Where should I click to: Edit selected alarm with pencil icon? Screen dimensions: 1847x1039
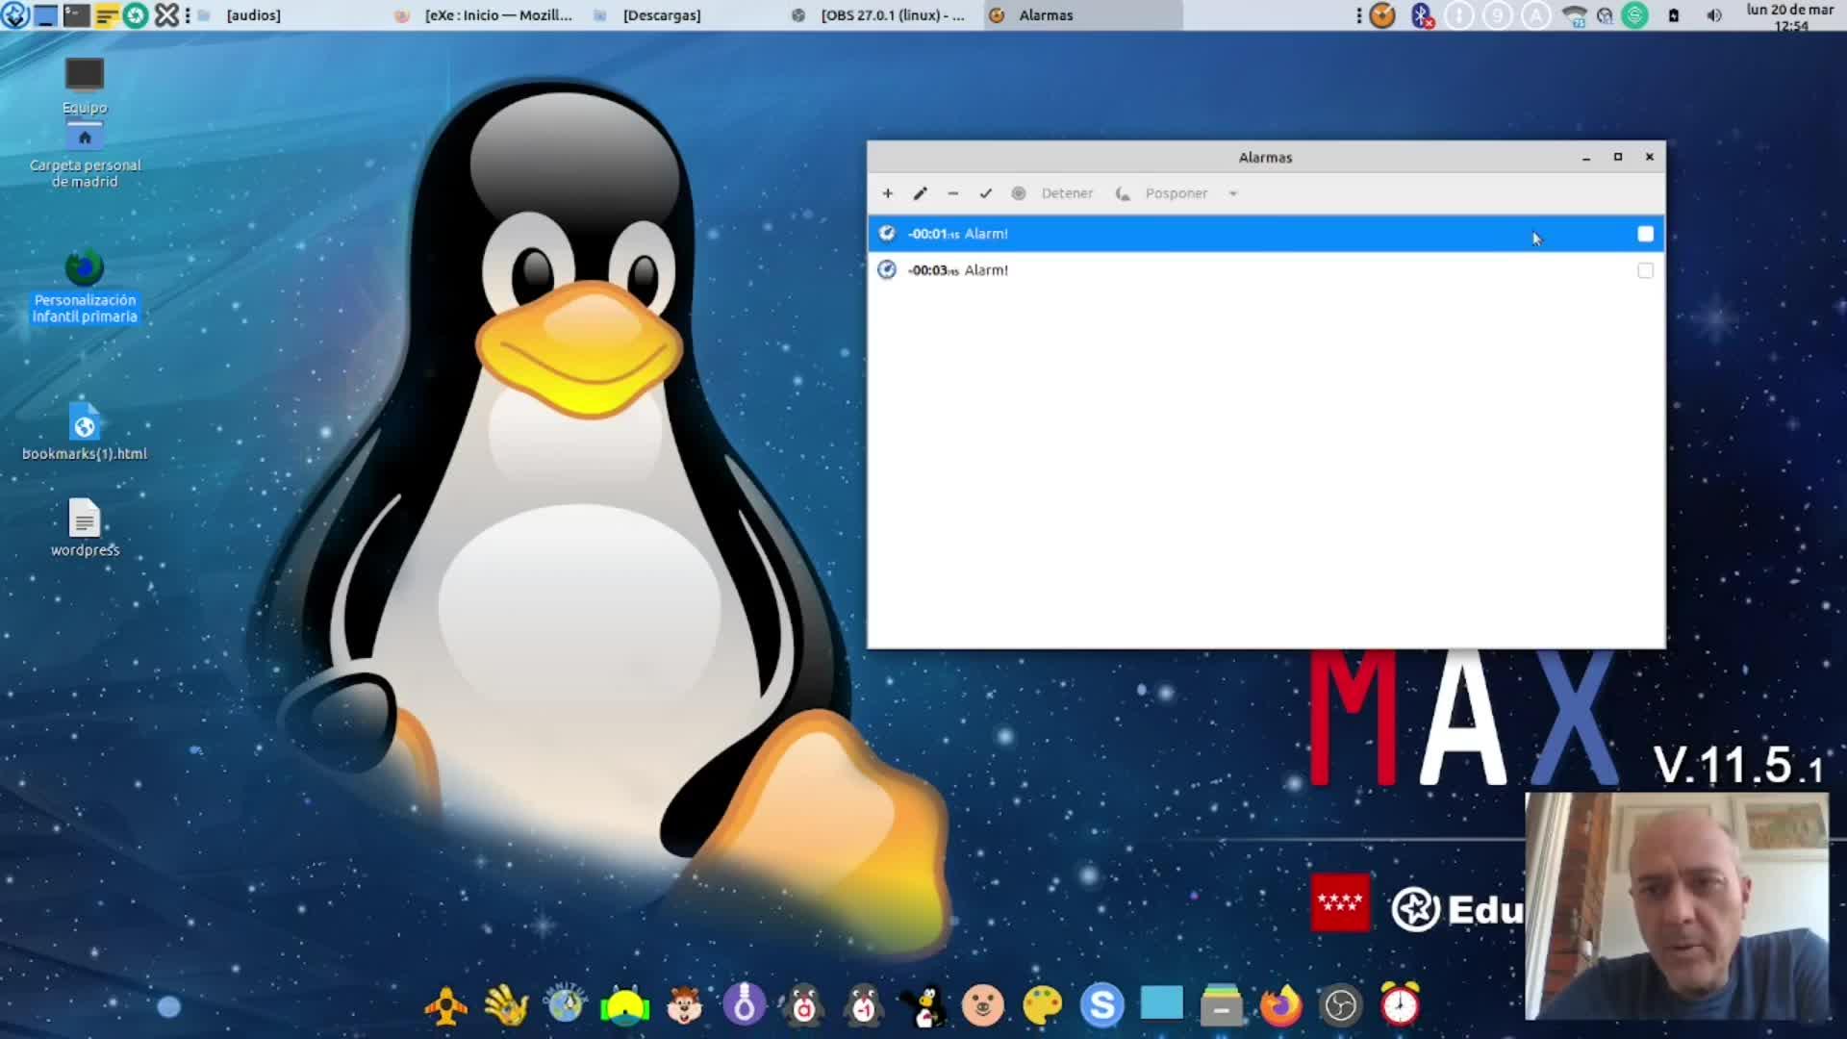[920, 193]
